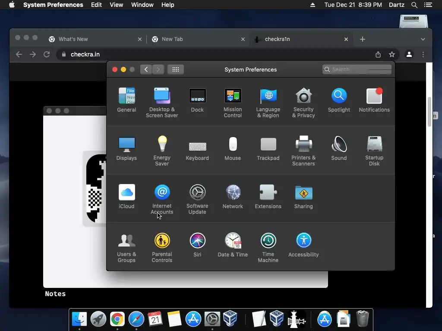Click the Show All grid button
This screenshot has height=331, width=442.
tap(176, 69)
